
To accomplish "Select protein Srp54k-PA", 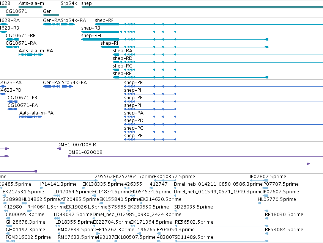I will pos(74,83).
